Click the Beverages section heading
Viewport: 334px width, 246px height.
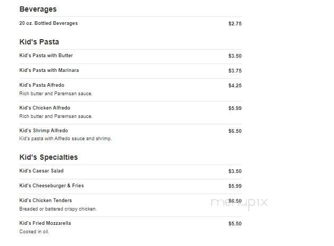tap(38, 9)
